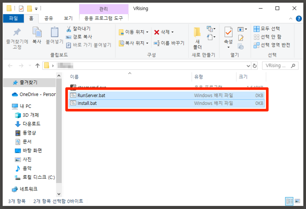This screenshot has width=306, height=209.
Task: Select the RunServer.bat file
Action: [167, 96]
